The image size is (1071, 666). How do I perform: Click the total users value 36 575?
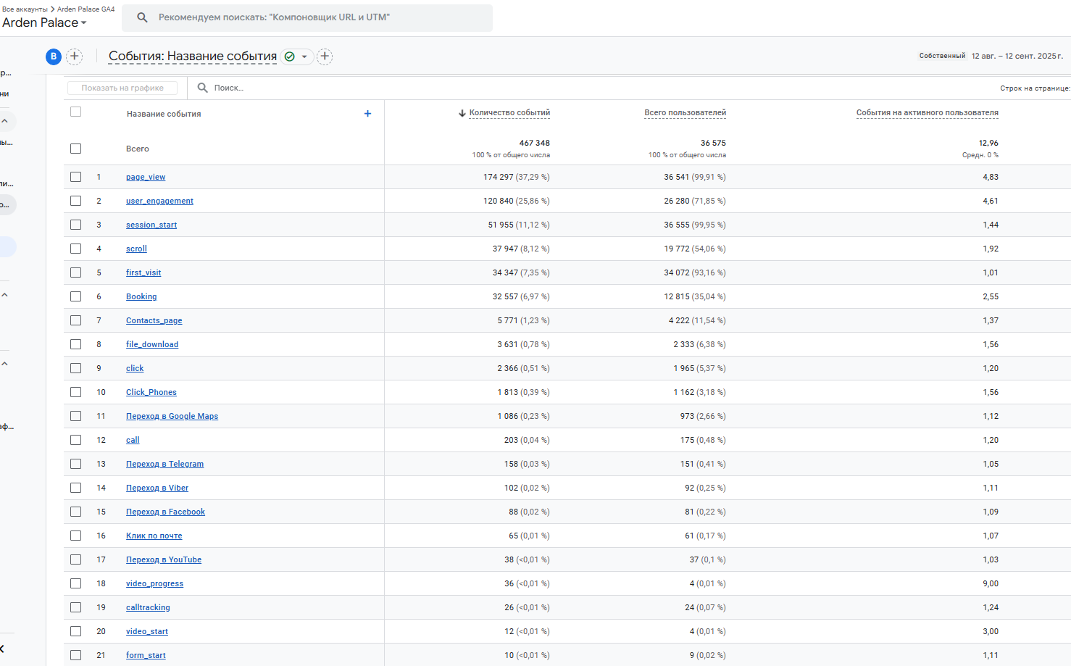click(x=713, y=143)
